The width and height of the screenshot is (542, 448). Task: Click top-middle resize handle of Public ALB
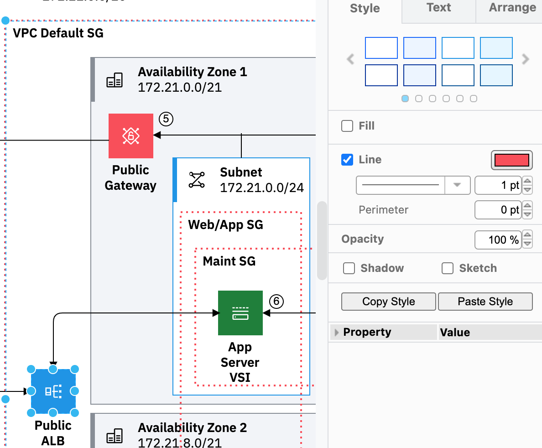(x=53, y=369)
